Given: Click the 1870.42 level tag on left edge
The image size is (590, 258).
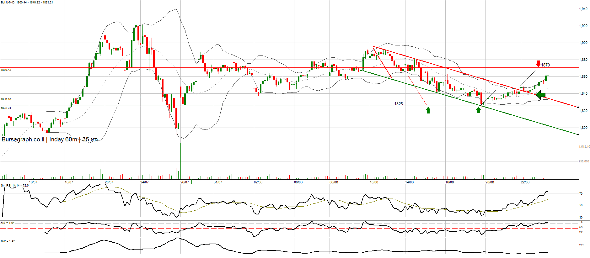Looking at the screenshot, I should click(x=6, y=70).
